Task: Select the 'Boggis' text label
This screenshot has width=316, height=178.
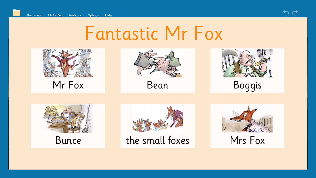Action: 247,85
